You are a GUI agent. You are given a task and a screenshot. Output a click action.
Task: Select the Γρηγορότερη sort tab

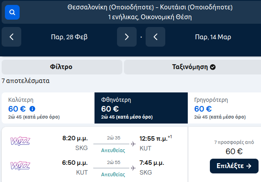click(224, 108)
